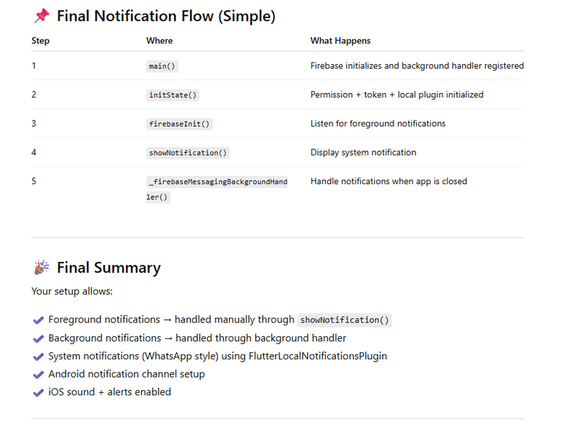582x430 pixels.
Task: Click the showNotification() code chip in table row 4
Action: 188,153
